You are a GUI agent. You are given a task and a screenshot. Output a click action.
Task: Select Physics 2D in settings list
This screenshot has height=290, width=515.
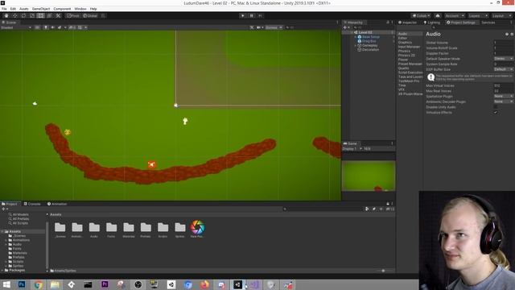pyautogui.click(x=406, y=56)
